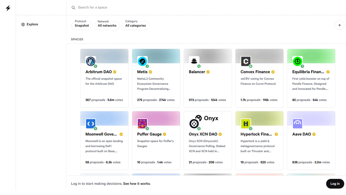Open the Hyperlock Finance avatar icon
Viewport: 346px width, 195px height.
245,124
